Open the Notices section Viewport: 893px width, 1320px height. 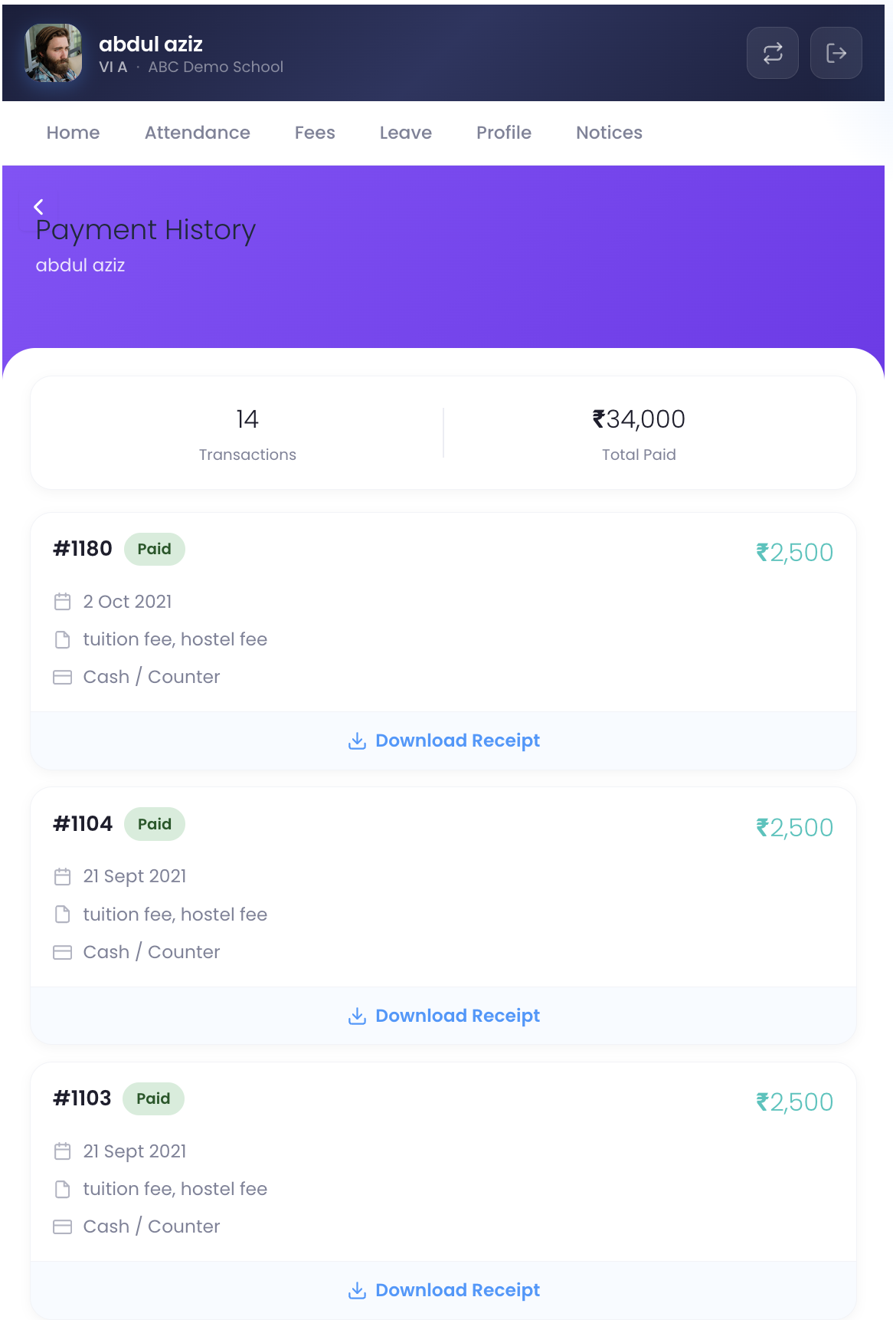609,133
